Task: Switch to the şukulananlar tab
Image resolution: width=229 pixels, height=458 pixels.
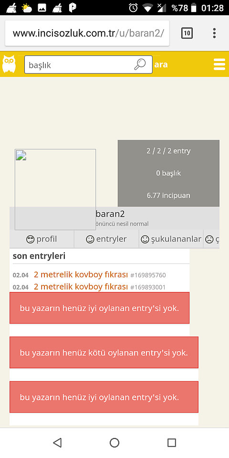Action: point(171,239)
